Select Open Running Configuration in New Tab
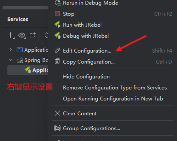The height and width of the screenshot is (141, 177). click(x=113, y=99)
